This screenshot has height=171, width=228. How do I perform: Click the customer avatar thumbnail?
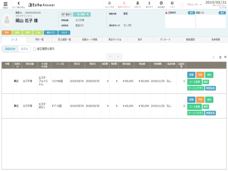(7, 20)
